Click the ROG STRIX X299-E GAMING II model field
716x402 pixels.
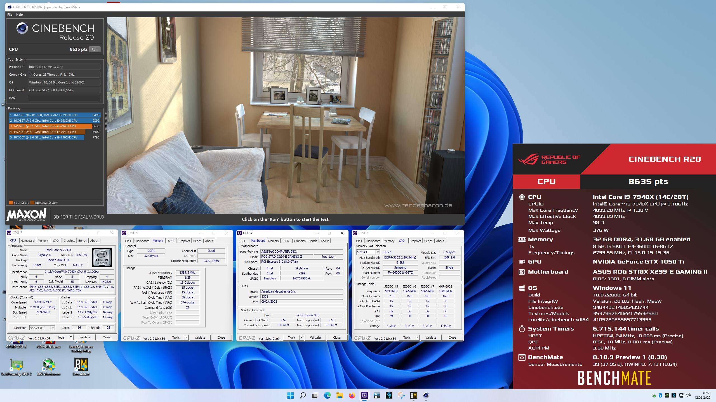point(286,257)
